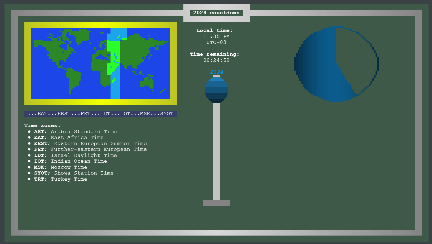Viewport: 432px width, 244px height.
Task: Click the blue italic 2024 label above ball
Action: click(216, 72)
